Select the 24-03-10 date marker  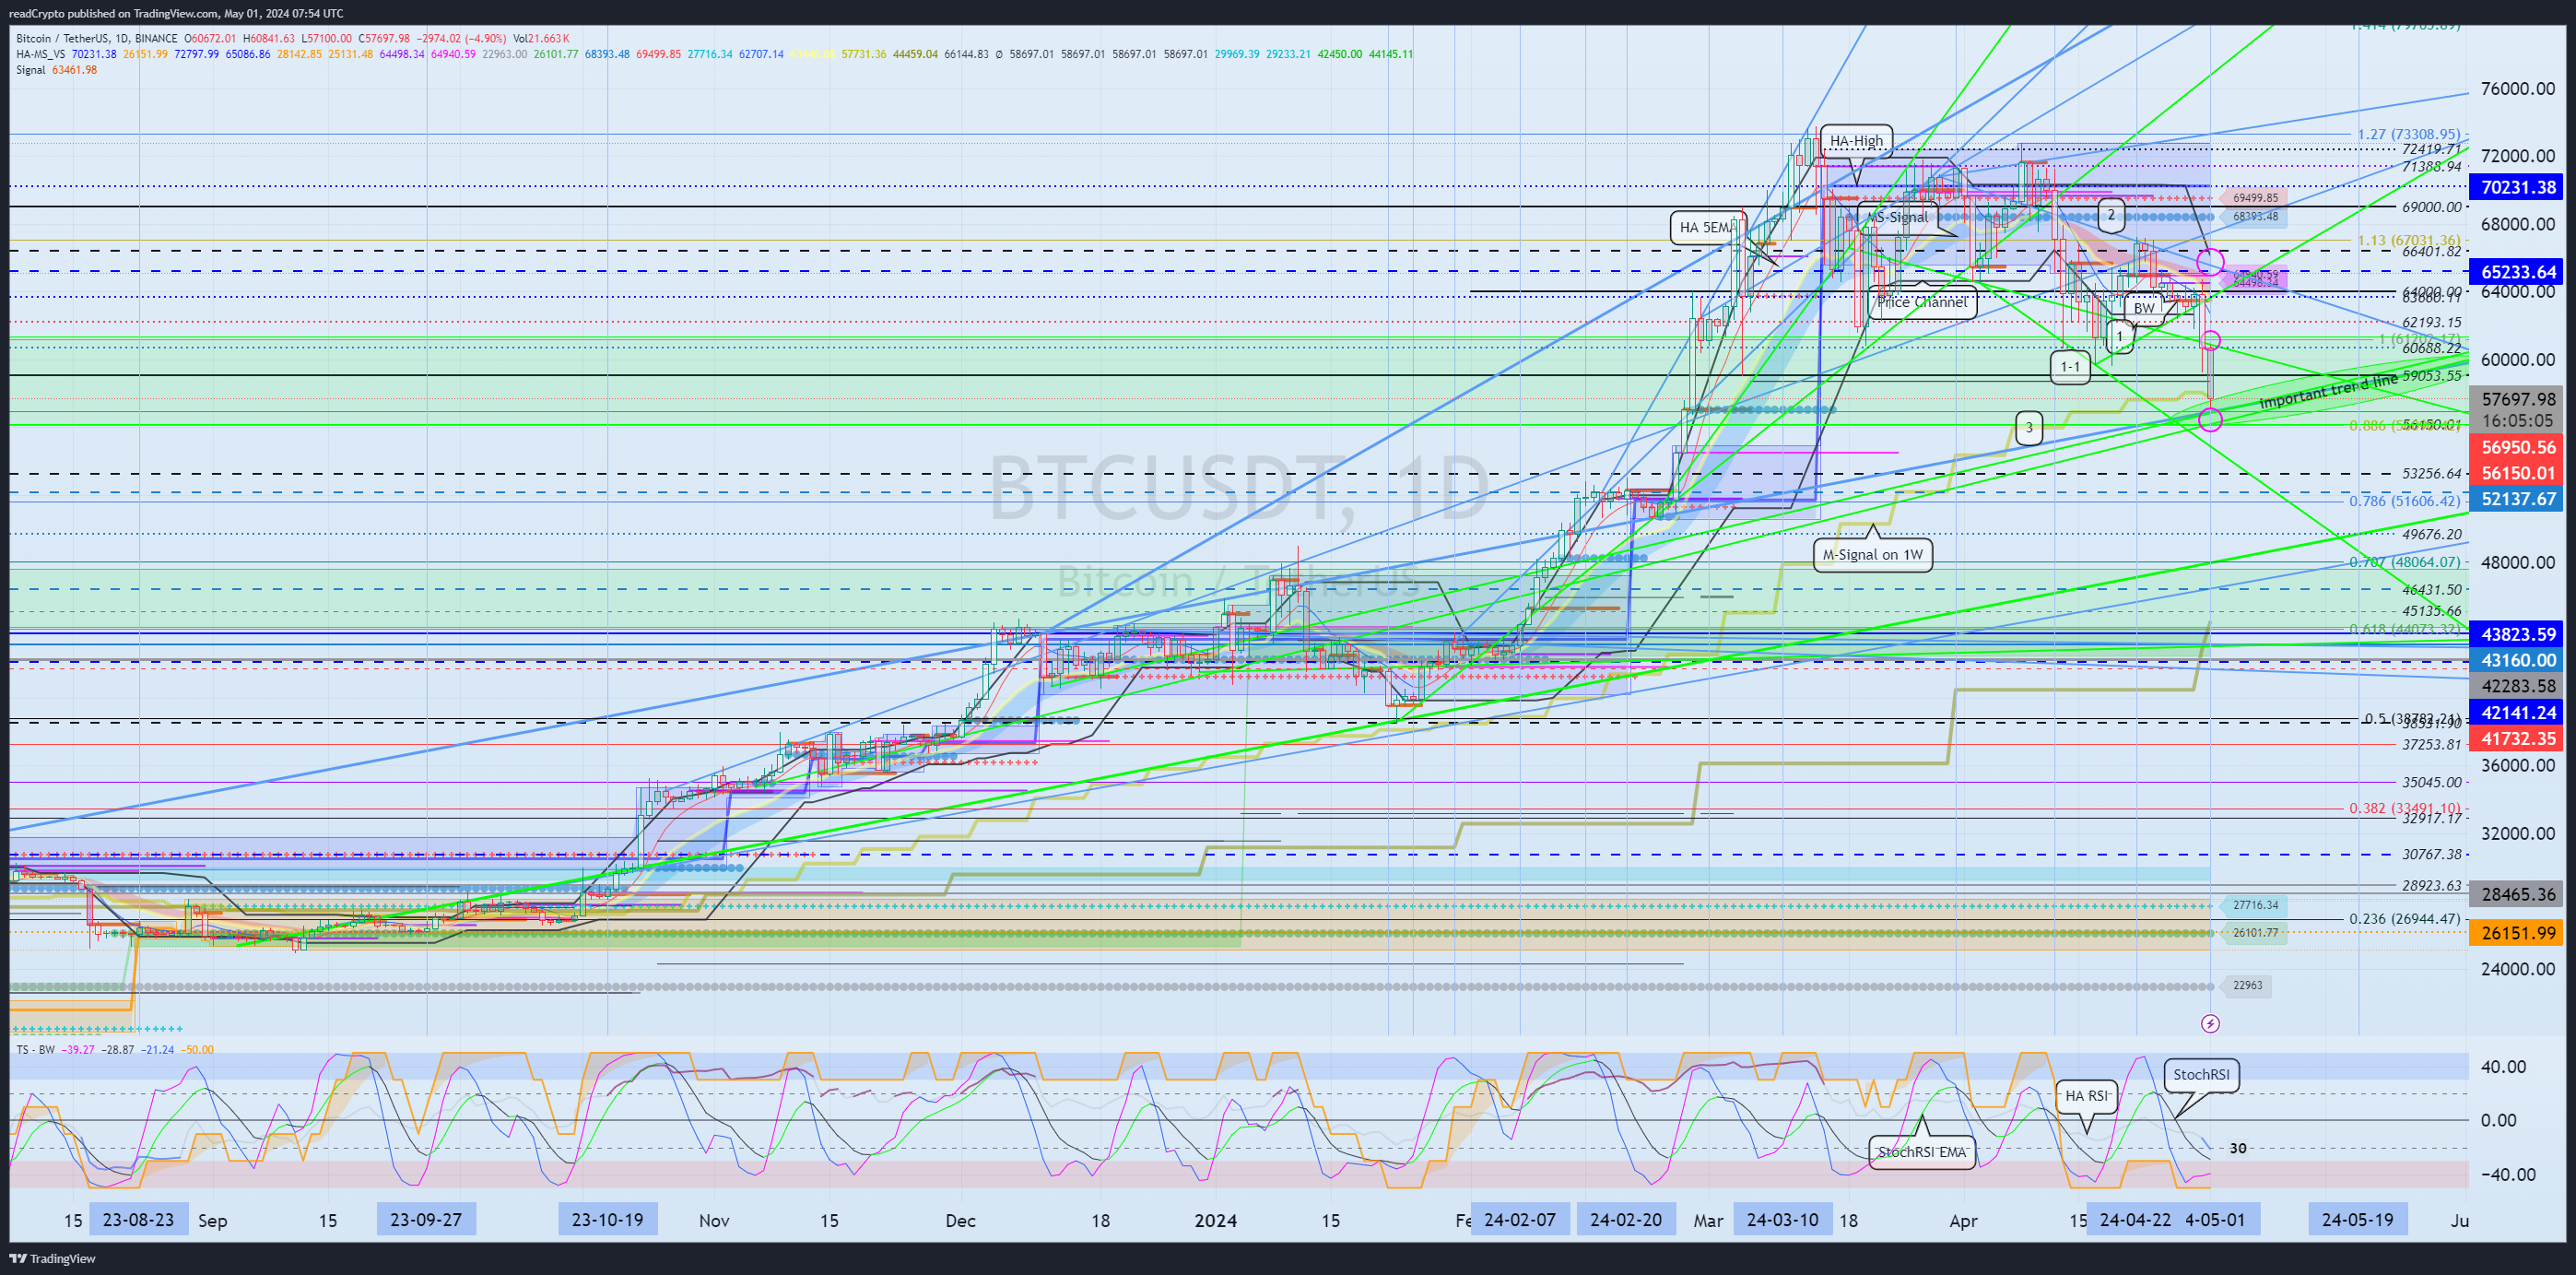(1783, 1220)
